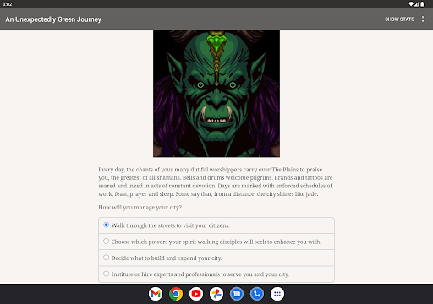Open YouTube from the taskbar
This screenshot has width=433, height=304.
pyautogui.click(x=196, y=294)
